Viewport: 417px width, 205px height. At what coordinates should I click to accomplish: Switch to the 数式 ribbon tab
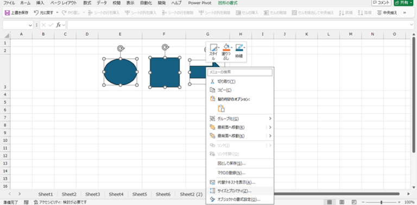click(x=87, y=3)
